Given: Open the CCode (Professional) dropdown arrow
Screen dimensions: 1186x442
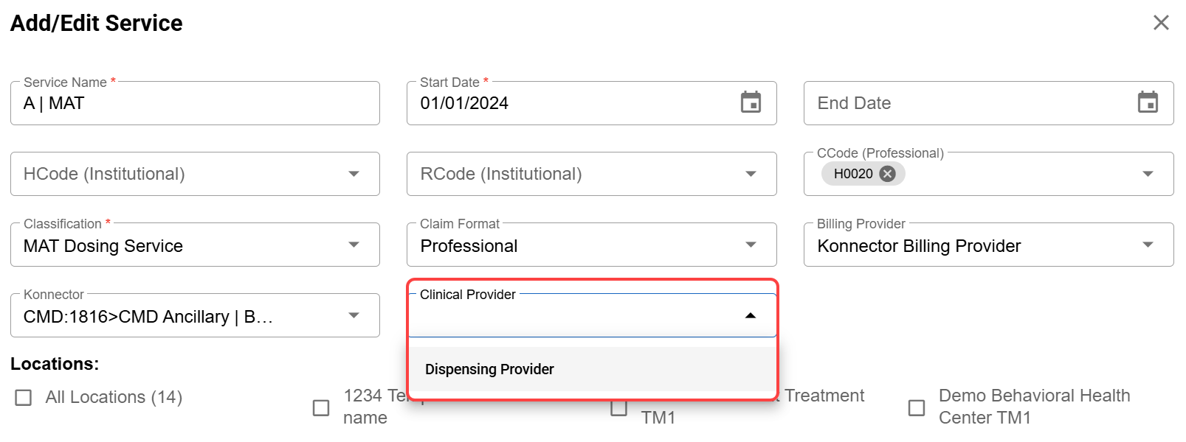Looking at the screenshot, I should [1148, 174].
